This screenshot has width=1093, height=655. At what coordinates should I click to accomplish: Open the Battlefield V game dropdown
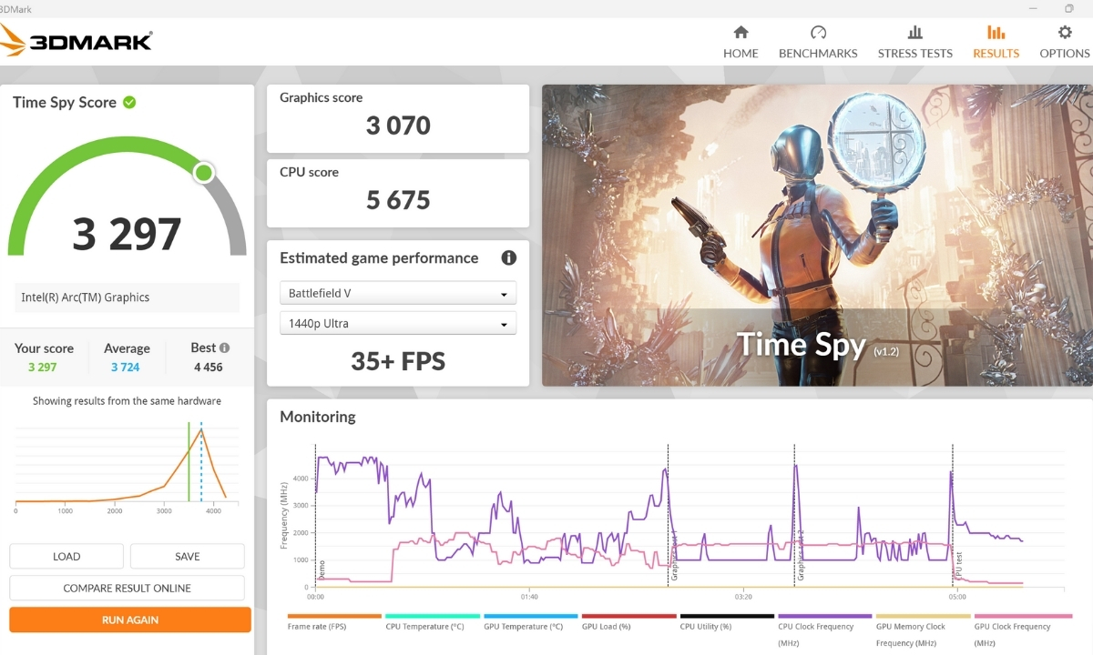pos(398,293)
